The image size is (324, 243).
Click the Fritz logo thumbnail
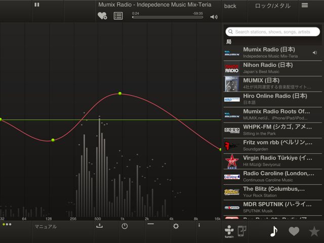[x=232, y=146]
